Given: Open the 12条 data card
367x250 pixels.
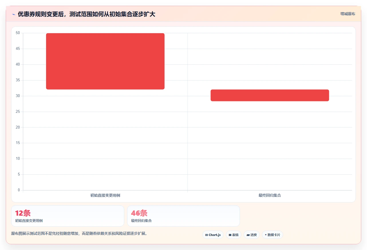Looking at the screenshot, I should coord(68,216).
